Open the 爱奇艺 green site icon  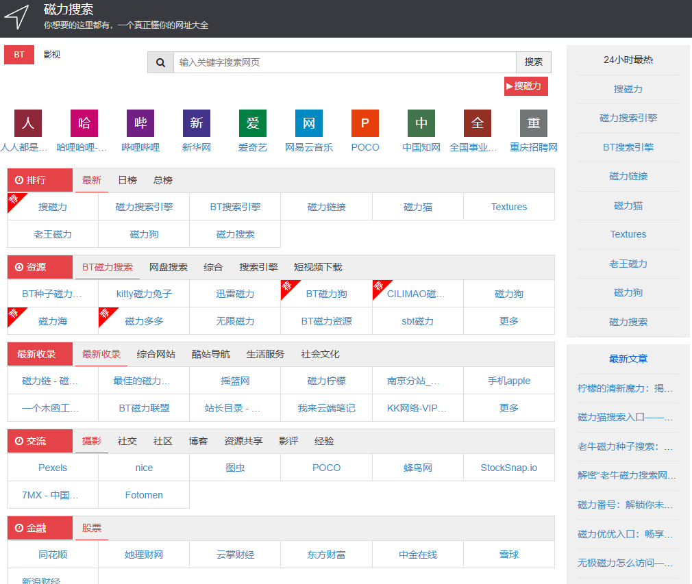coord(253,123)
